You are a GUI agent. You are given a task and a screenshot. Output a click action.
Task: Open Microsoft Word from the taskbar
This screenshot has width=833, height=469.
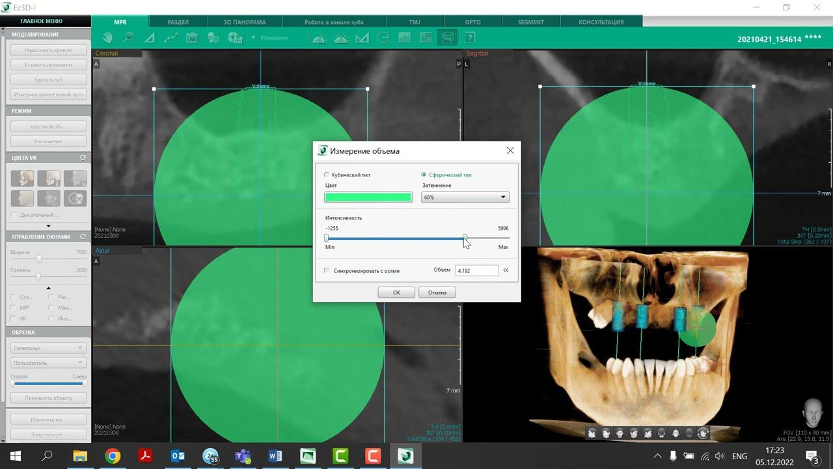pos(275,456)
